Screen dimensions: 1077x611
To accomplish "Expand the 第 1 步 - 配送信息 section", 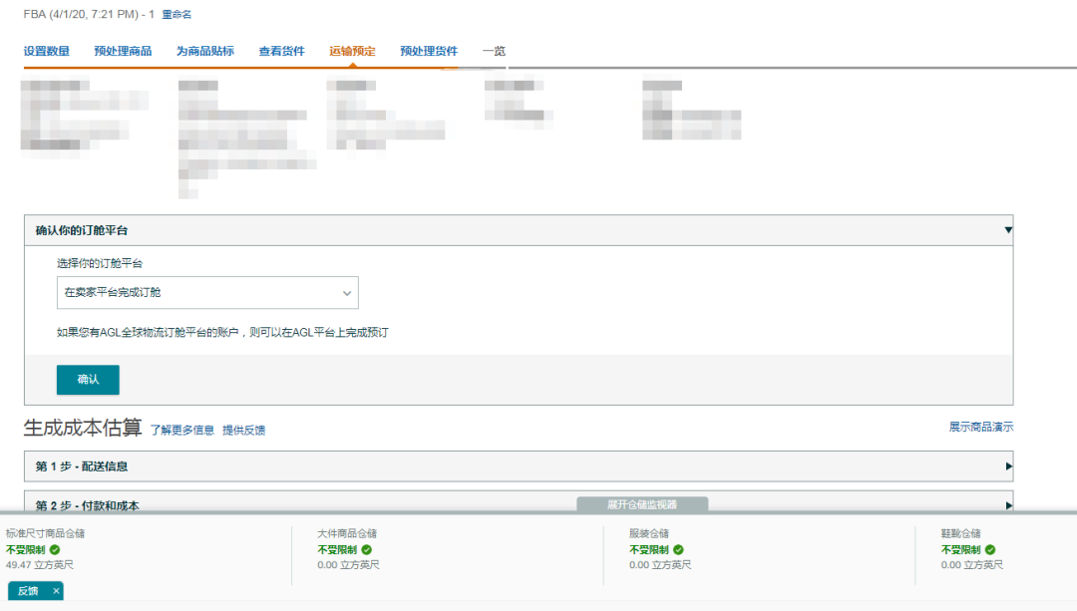I will [x=519, y=466].
